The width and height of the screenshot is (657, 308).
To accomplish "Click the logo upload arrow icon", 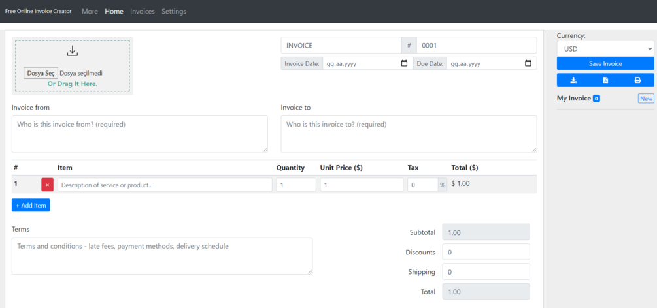I will pyautogui.click(x=73, y=51).
